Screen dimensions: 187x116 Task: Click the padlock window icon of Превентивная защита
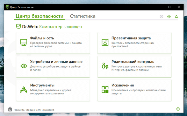pos(105,42)
